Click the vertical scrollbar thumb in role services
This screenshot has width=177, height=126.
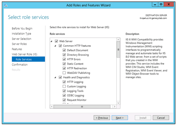118,50
